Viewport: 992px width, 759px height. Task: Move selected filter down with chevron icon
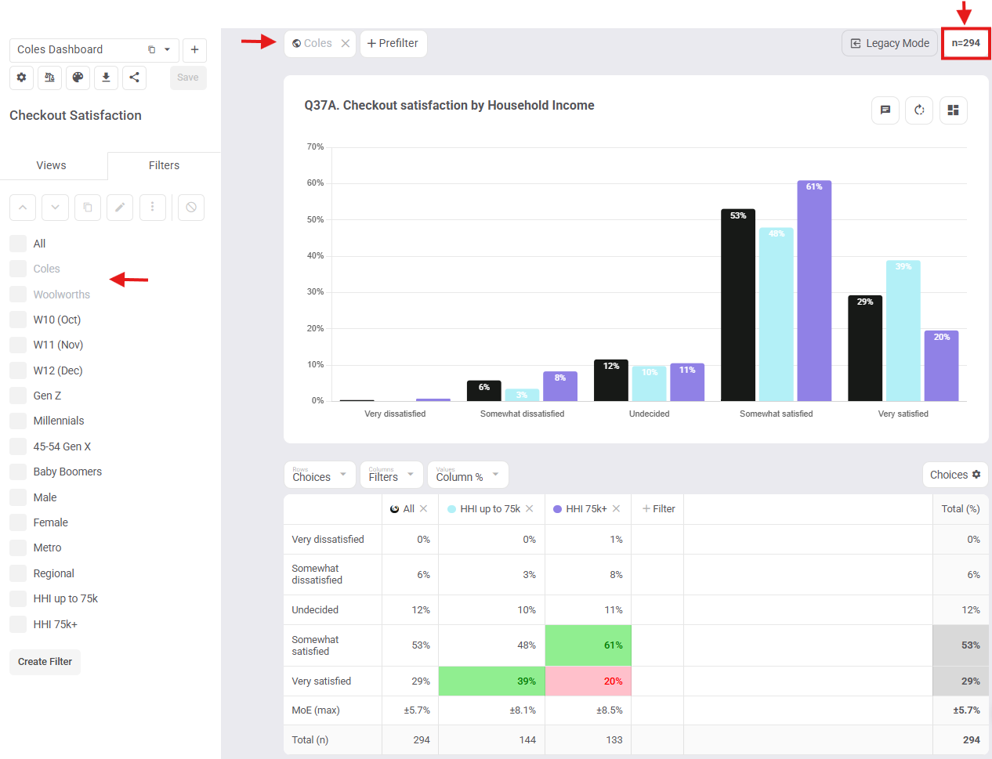tap(55, 208)
